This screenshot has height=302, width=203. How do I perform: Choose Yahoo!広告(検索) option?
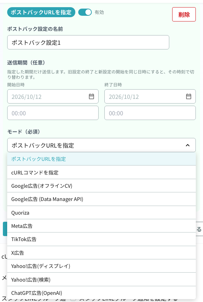click(101, 279)
